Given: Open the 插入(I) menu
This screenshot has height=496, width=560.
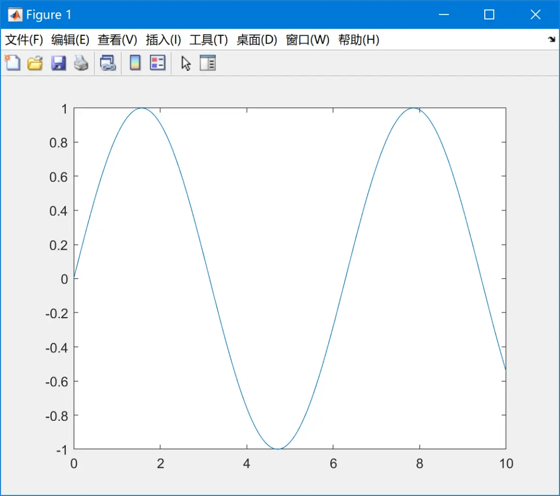Looking at the screenshot, I should tap(163, 39).
